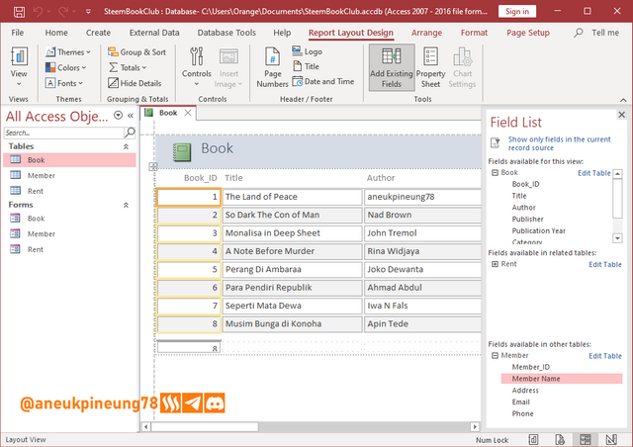633x447 pixels.
Task: Open the Page Setup tab
Action: click(528, 33)
